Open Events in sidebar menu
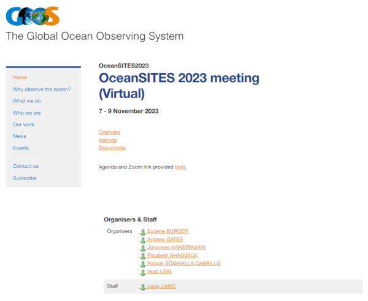 pyautogui.click(x=21, y=148)
